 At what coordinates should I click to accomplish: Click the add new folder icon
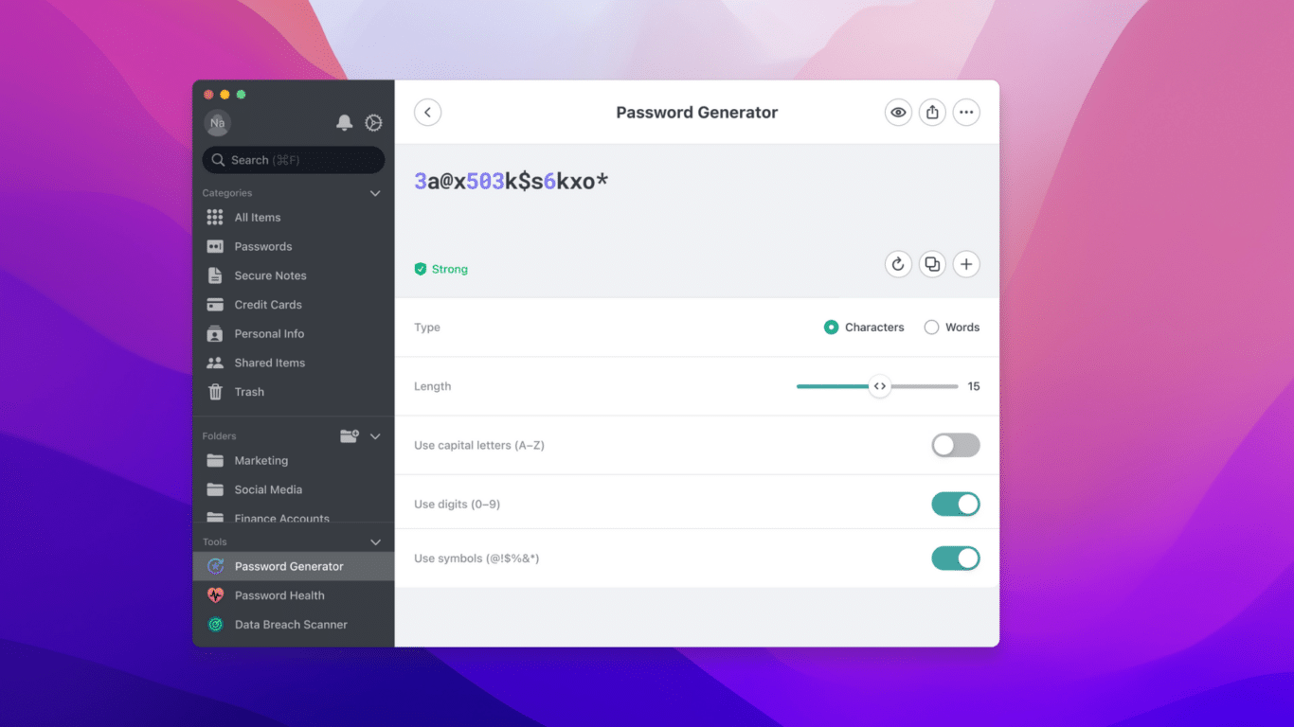350,436
